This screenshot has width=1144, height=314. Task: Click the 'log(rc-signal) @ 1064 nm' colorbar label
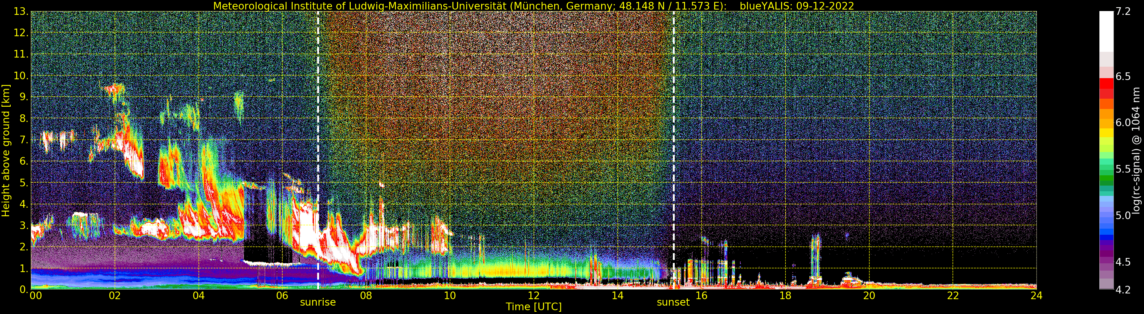click(1136, 150)
